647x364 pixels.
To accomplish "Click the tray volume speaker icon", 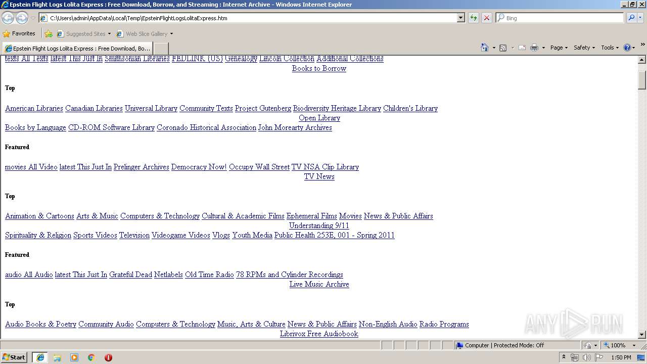I will click(x=586, y=357).
